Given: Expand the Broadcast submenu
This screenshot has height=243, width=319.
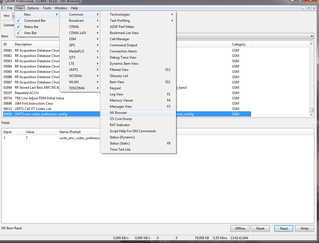Looking at the screenshot, I should (80, 21).
